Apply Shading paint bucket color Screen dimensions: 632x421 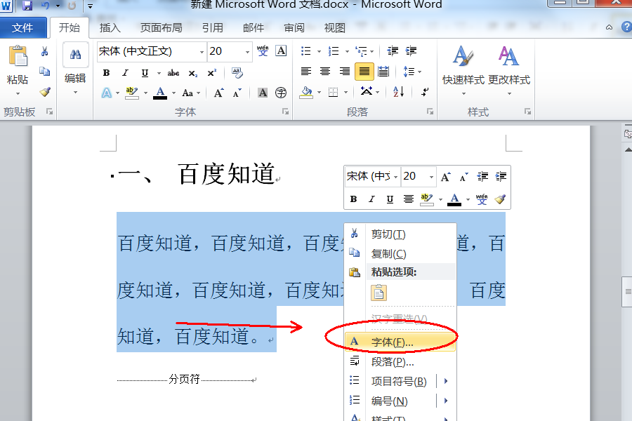click(306, 92)
